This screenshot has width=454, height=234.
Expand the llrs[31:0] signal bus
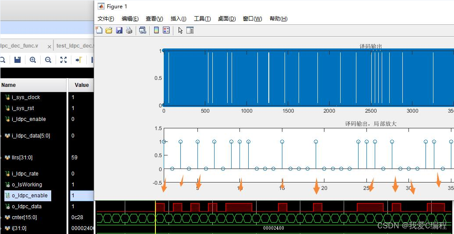pyautogui.click(x=2, y=158)
